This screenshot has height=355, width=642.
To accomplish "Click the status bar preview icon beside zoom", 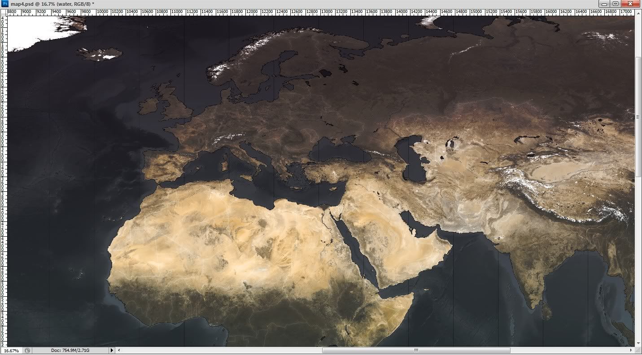I will click(27, 351).
